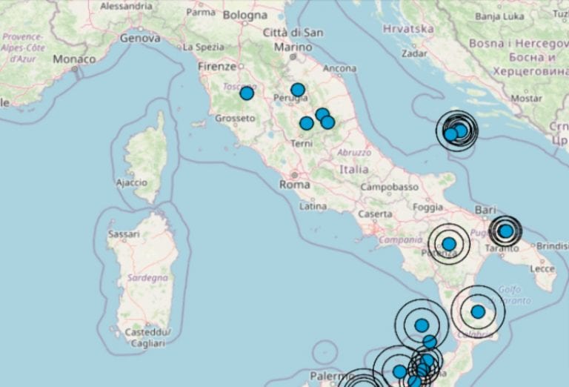
Task: Click the Campobasso city label
Action: [386, 188]
